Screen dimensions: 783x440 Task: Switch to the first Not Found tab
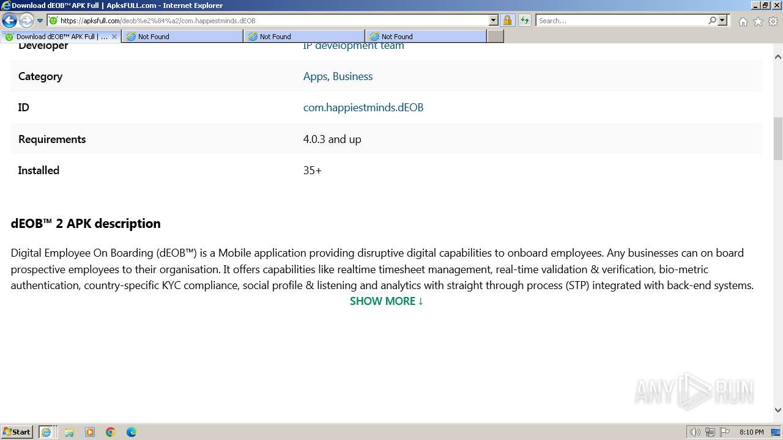tap(182, 37)
